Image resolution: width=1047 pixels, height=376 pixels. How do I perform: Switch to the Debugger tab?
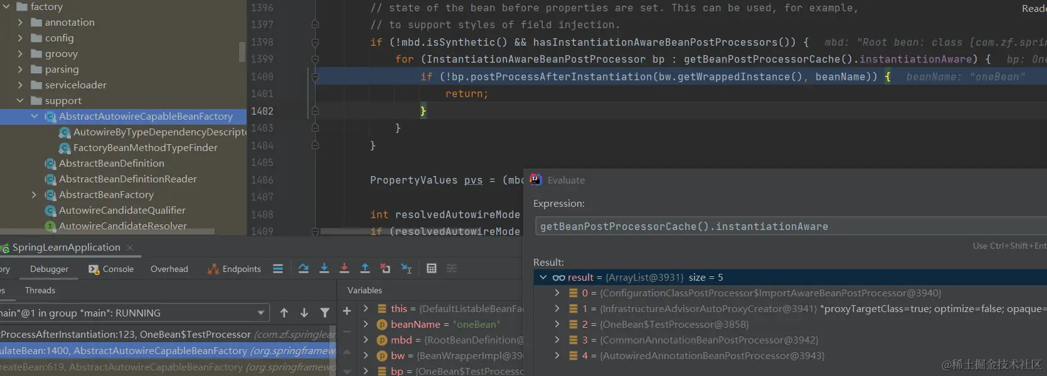[49, 269]
